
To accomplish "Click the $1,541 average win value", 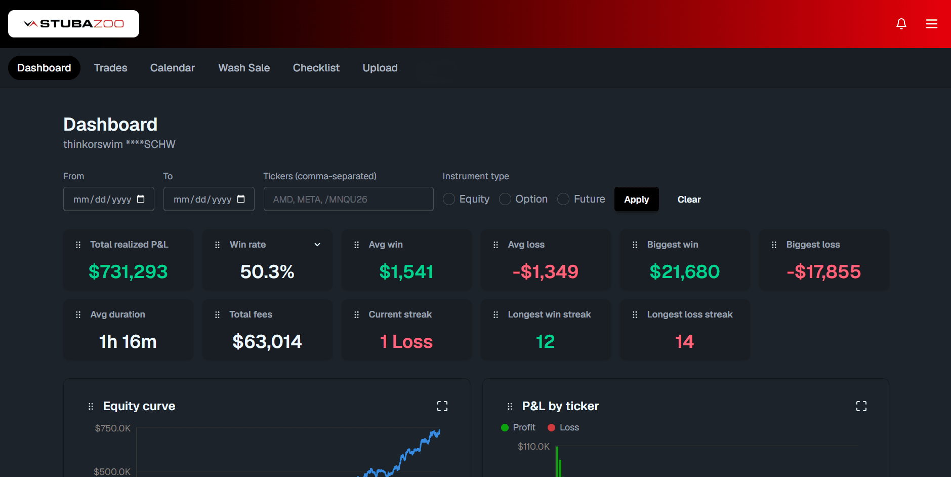I will point(406,272).
